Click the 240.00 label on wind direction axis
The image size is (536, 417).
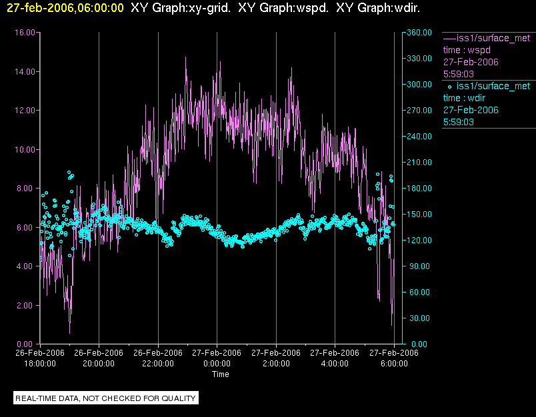[419, 137]
